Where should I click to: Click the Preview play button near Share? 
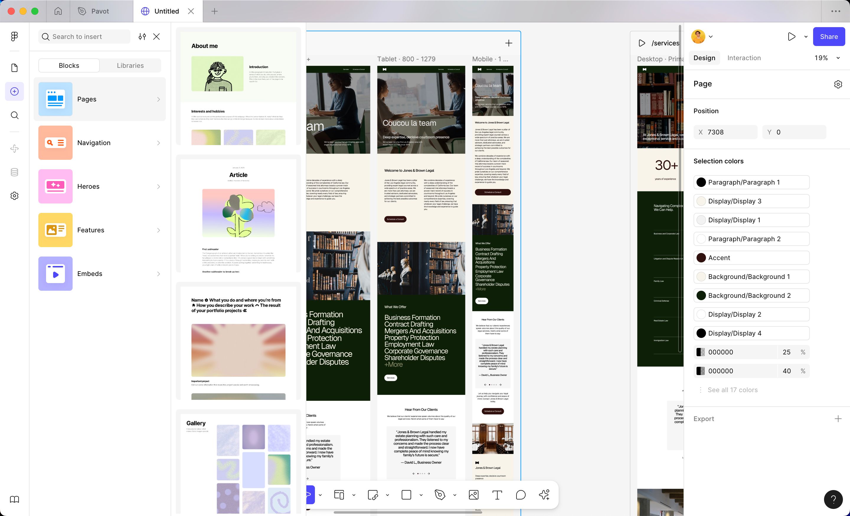point(792,37)
